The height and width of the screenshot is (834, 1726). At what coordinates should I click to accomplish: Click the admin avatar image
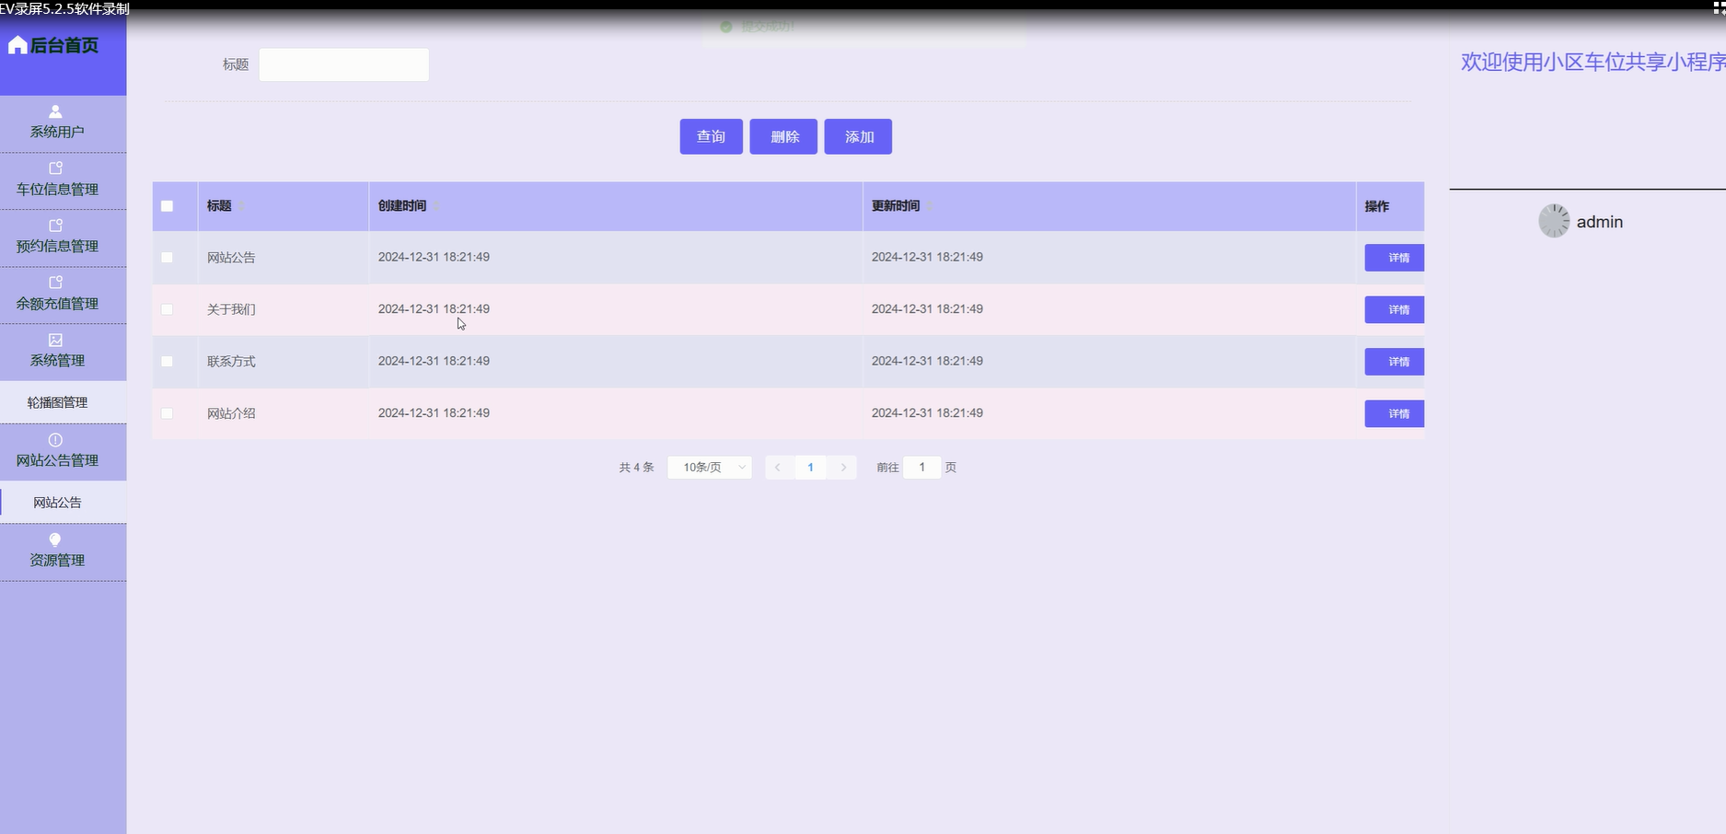(1554, 221)
